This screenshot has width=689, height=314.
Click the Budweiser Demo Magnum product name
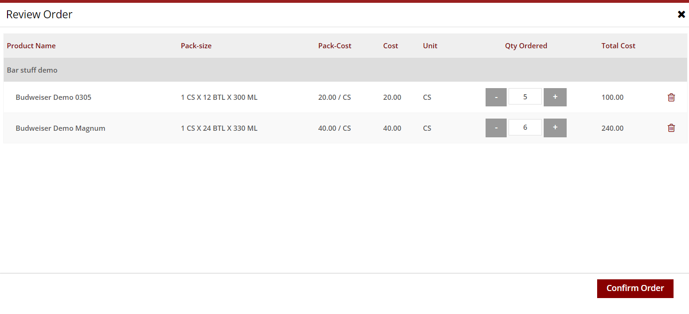[x=60, y=128]
